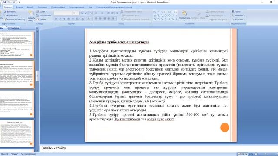The image size is (278, 156).
Task: Select the text box shape in shapes gallery
Action: click(155, 12)
